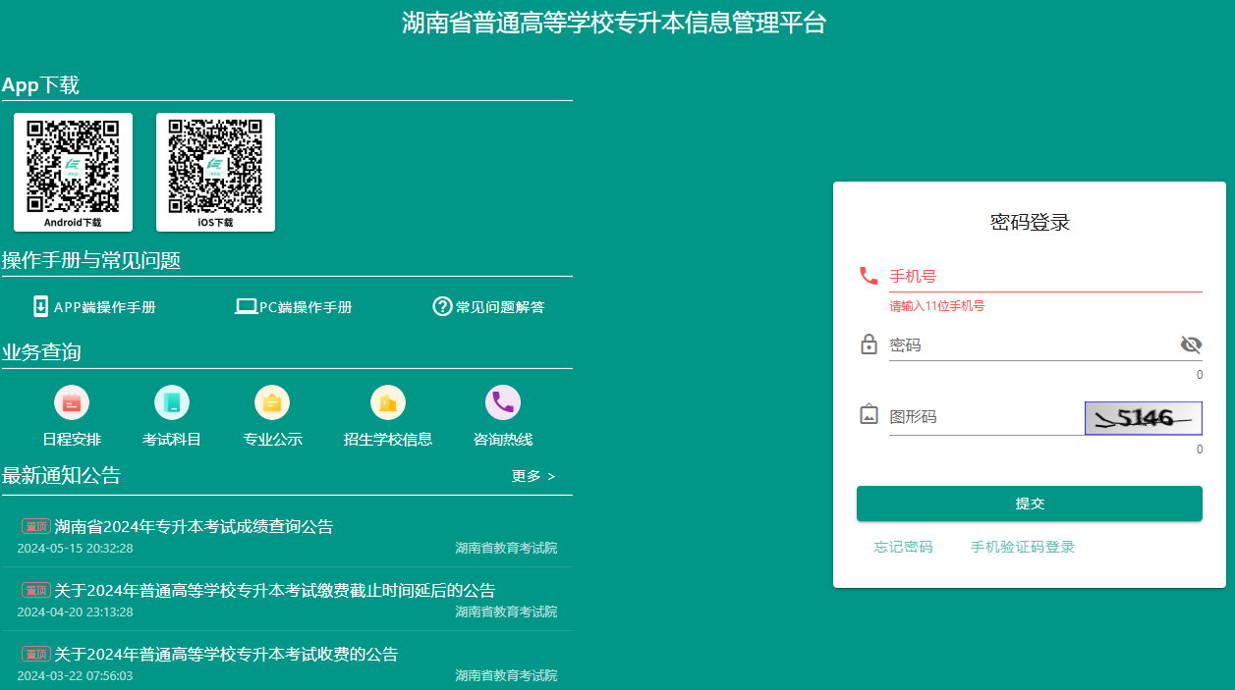Switch to 手机验证码登录
The height and width of the screenshot is (690, 1235).
pyautogui.click(x=1023, y=547)
